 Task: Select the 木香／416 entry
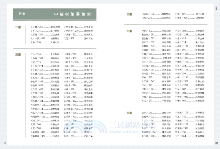click(190, 38)
